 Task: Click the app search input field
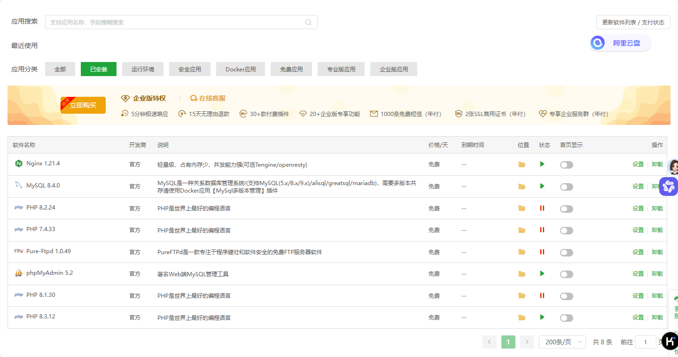click(181, 22)
